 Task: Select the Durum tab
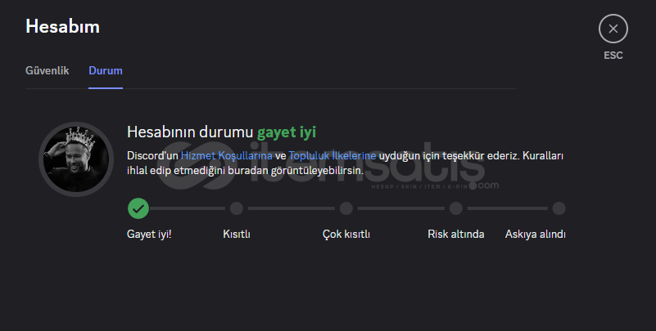tap(106, 70)
